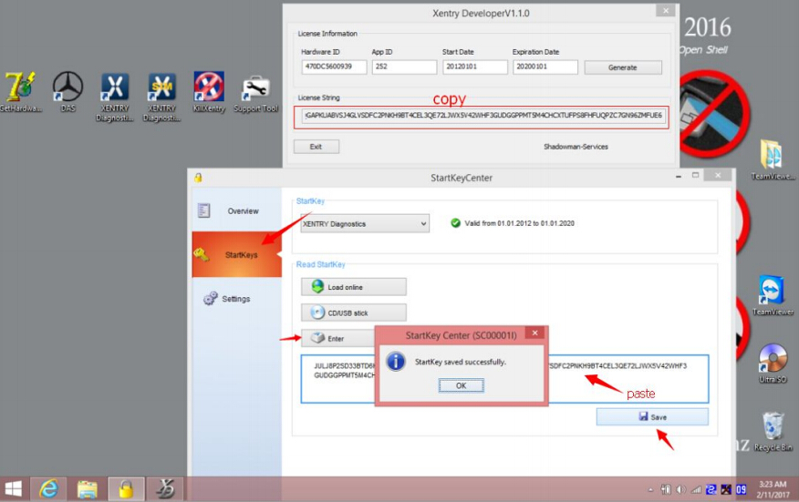The image size is (799, 502).
Task: Click the Hardware ID input field
Action: point(335,67)
